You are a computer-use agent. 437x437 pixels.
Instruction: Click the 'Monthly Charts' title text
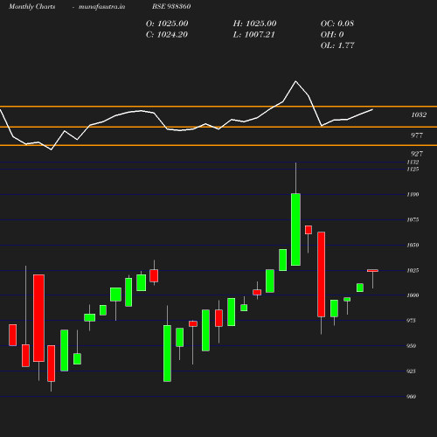[31, 6]
